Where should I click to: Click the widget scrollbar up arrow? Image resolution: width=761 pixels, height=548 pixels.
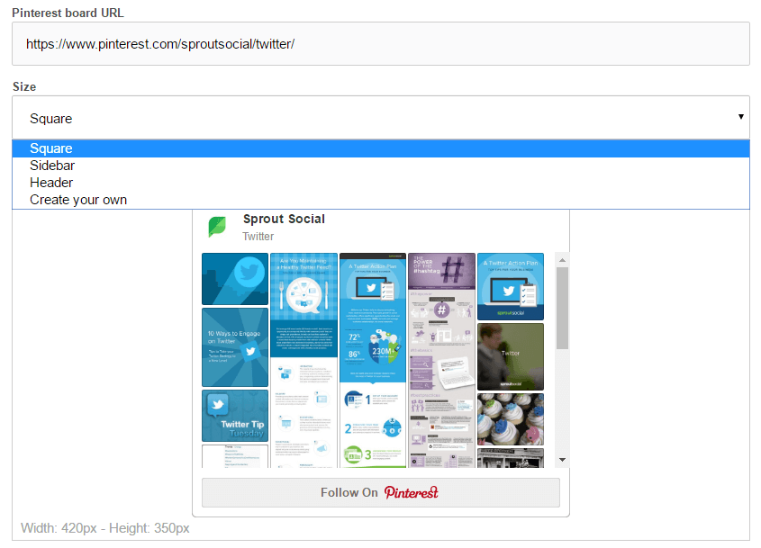pos(563,260)
